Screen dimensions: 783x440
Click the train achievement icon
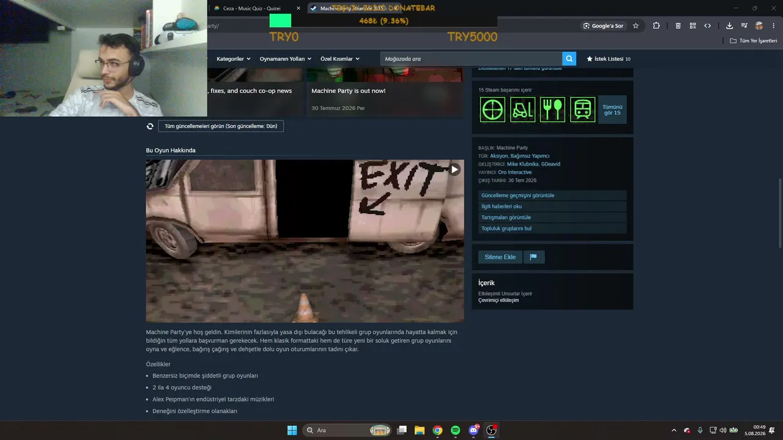[583, 109]
